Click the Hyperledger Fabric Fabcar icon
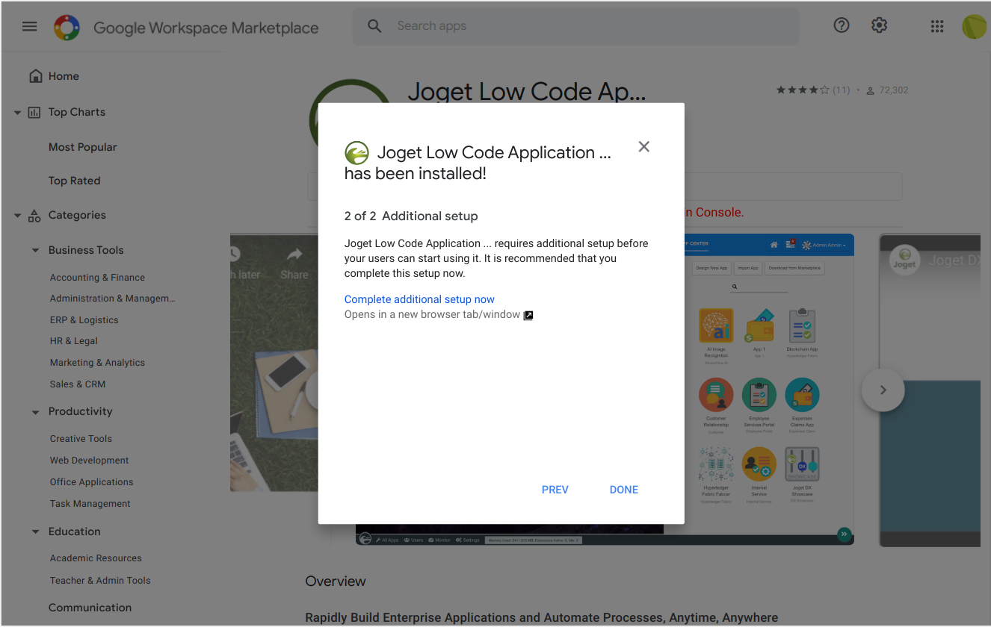Image resolution: width=991 pixels, height=627 pixels. (x=716, y=464)
